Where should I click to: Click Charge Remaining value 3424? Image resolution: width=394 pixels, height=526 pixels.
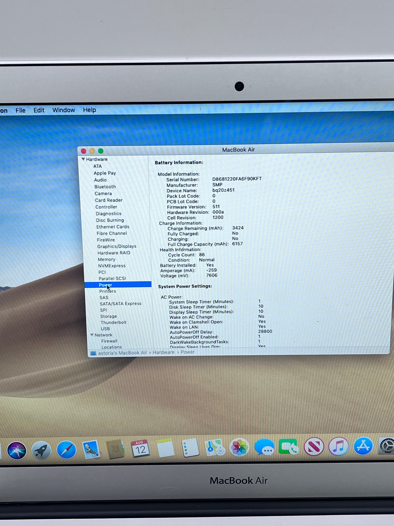(238, 228)
